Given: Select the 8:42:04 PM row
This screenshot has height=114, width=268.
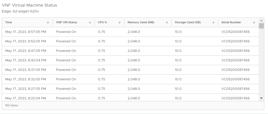Looking at the screenshot, I should (25, 60).
